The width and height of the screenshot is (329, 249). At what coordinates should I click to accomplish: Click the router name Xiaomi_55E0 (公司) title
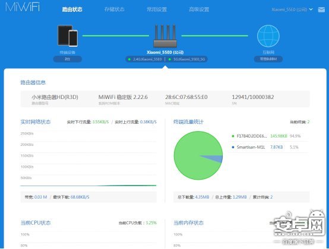165,52
